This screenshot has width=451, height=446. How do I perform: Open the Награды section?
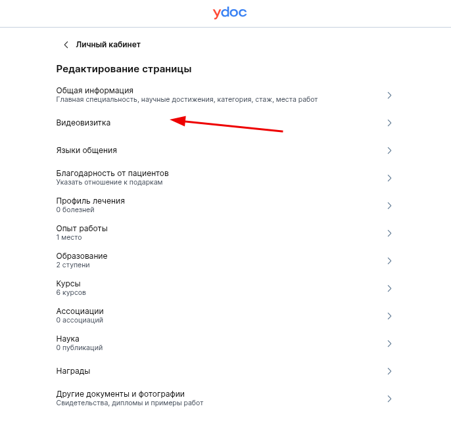225,371
